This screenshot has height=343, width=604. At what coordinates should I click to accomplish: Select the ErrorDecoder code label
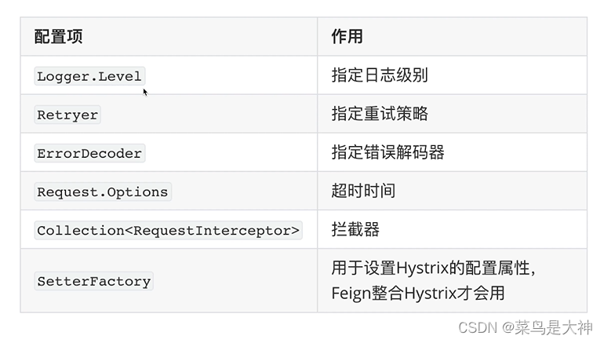pyautogui.click(x=89, y=153)
